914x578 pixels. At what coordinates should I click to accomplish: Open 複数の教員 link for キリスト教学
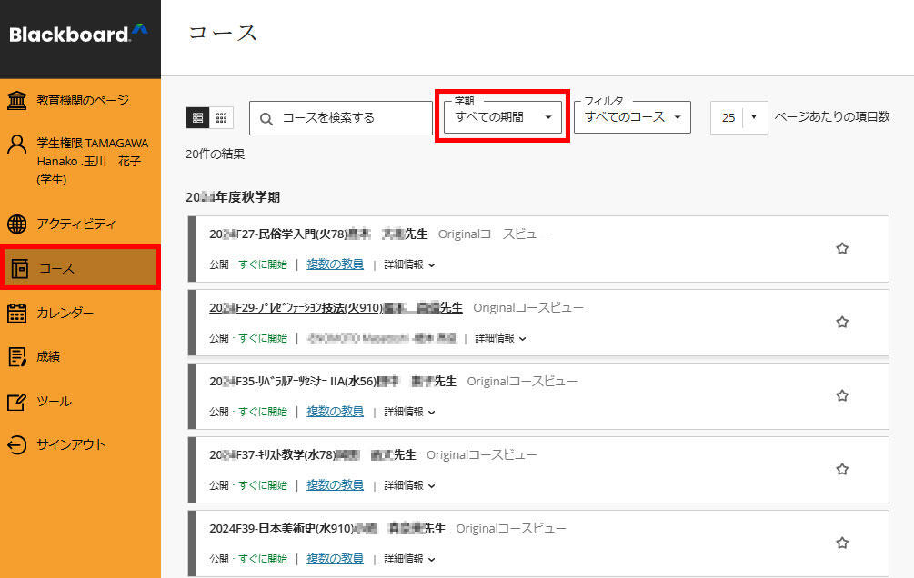336,484
